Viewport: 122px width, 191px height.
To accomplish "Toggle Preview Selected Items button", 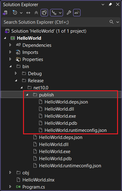I will pyautogui.click(x=77, y=13).
